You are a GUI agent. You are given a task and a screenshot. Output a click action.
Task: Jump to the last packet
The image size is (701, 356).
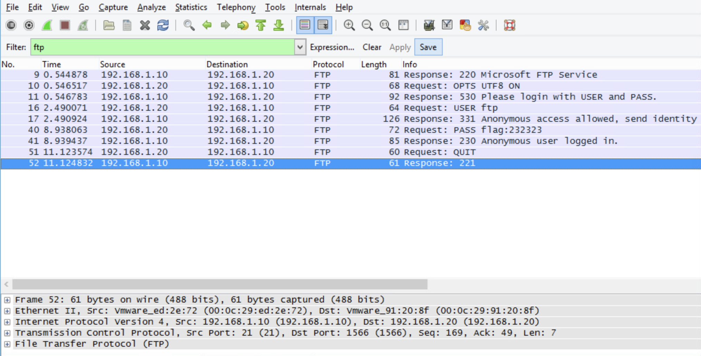coord(279,25)
